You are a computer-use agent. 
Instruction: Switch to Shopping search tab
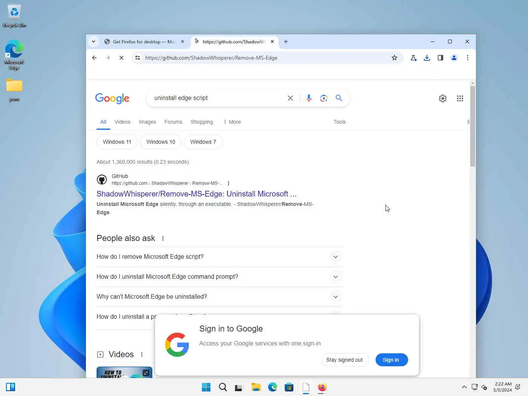(202, 122)
